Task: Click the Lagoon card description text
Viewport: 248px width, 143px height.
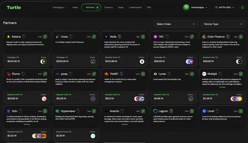Action: pos(173,119)
